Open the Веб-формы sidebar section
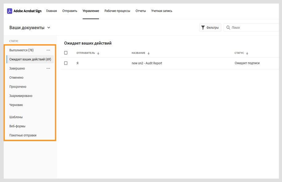Viewport: 282px width, 182px height. (17, 126)
